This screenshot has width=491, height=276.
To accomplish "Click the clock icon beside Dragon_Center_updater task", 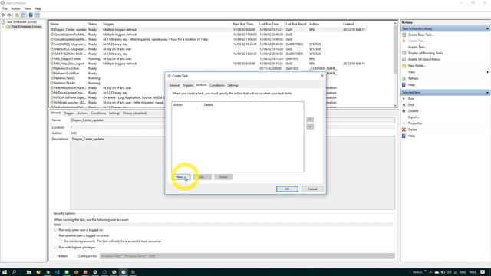I will coord(52,30).
